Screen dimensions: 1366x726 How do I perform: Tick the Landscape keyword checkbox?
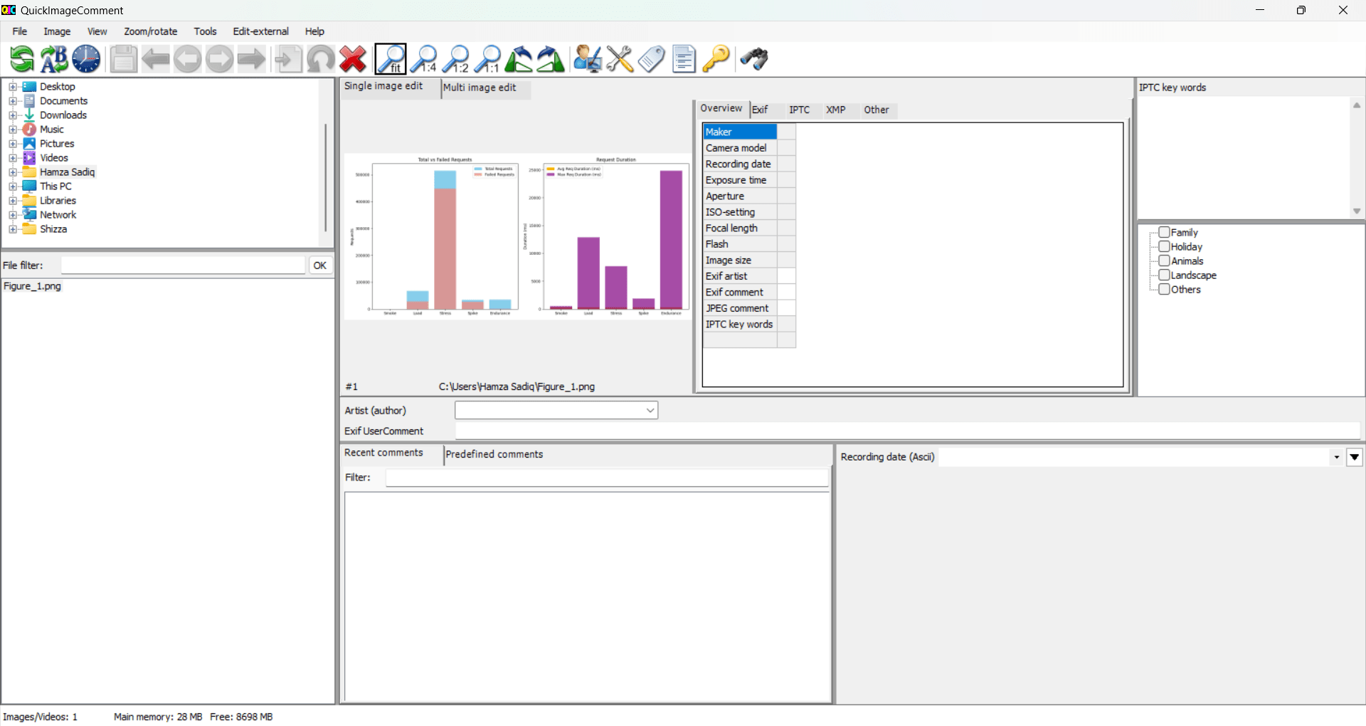(1165, 275)
